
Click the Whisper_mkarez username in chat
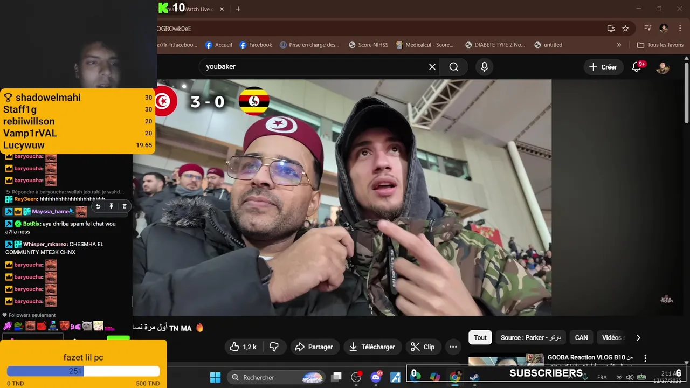(x=45, y=244)
